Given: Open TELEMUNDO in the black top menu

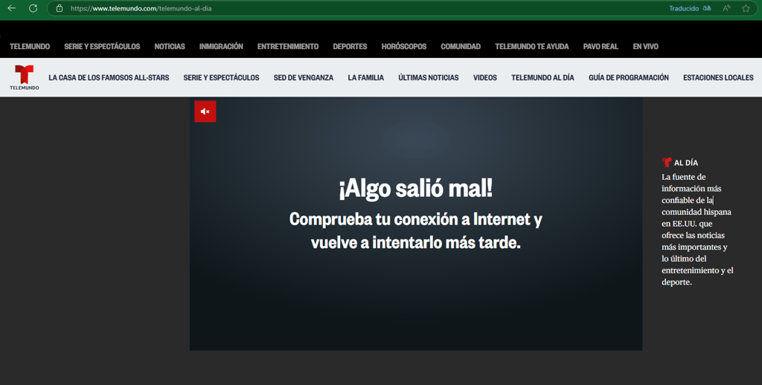Looking at the screenshot, I should click(x=30, y=47).
